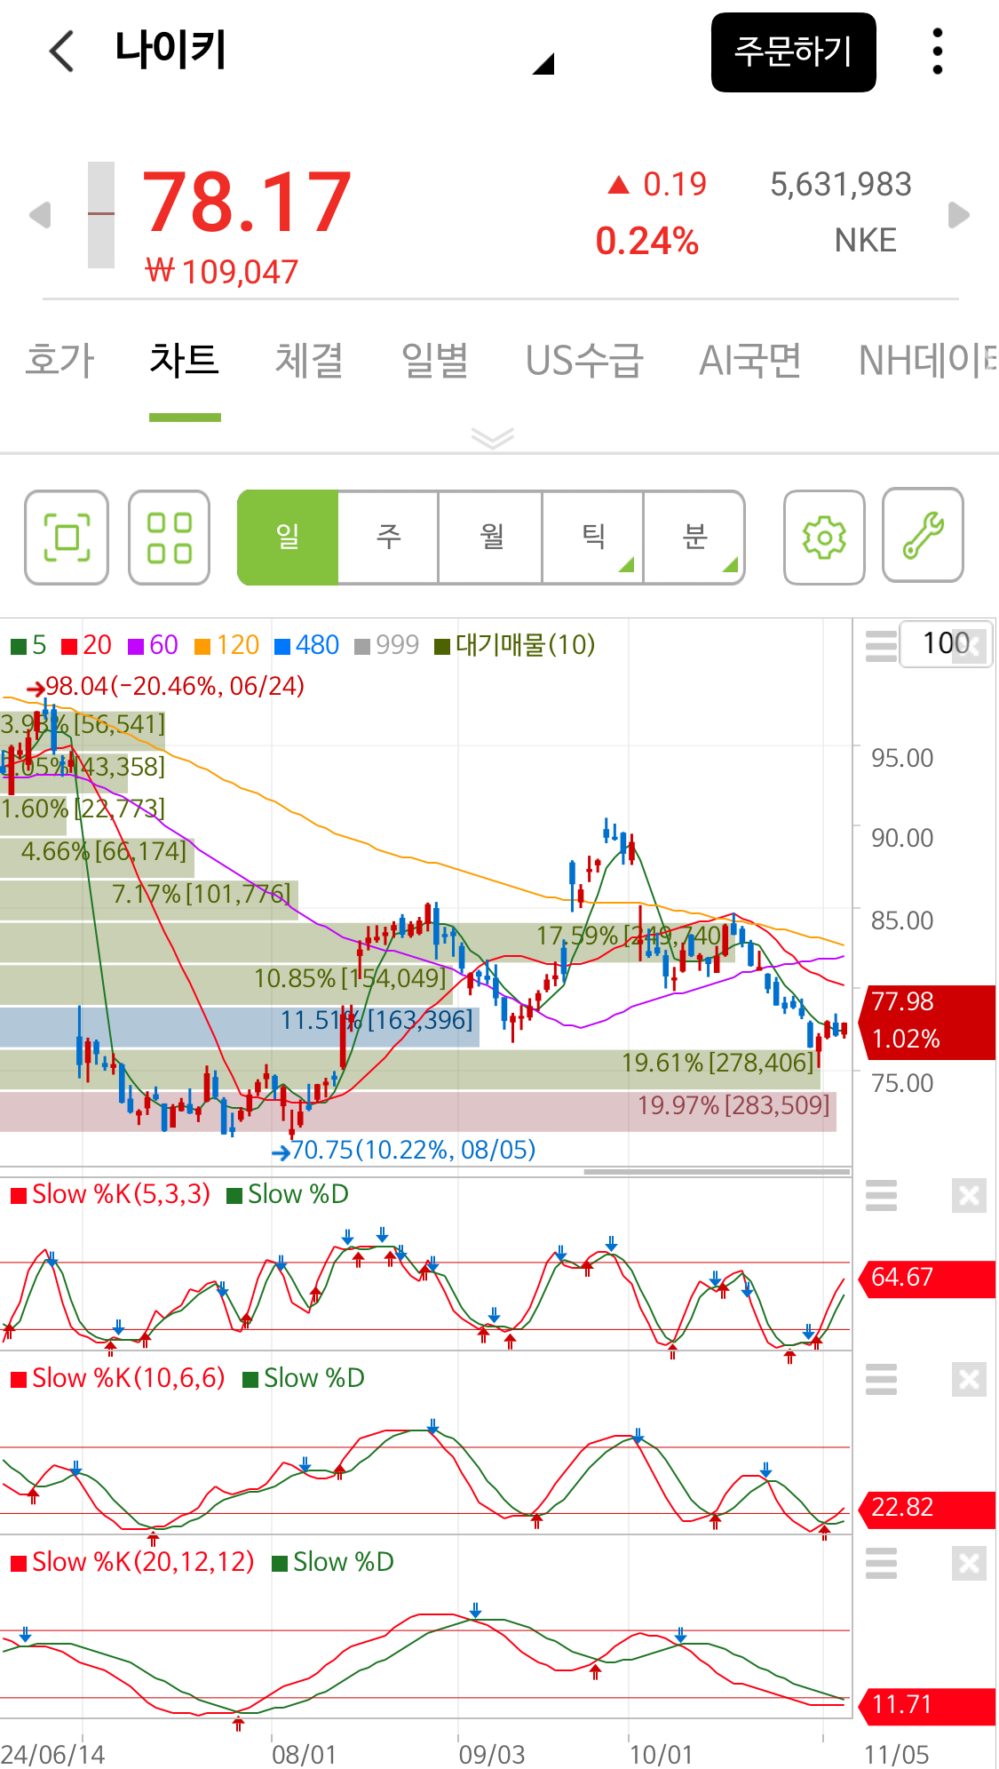Tap the daily range candle thumbnail

pos(101,214)
